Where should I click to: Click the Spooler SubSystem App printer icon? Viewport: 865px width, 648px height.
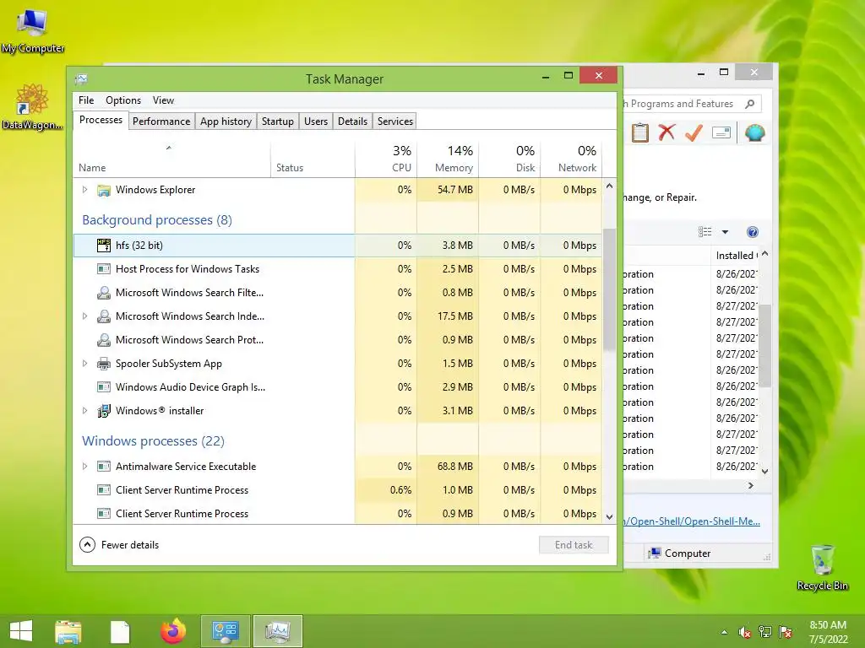click(104, 364)
